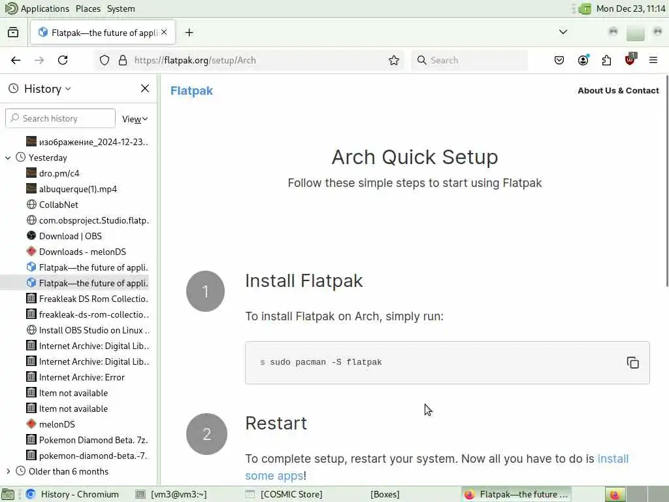The height and width of the screenshot is (502, 669).
Task: Open the Extensions puzzle icon
Action: [606, 60]
